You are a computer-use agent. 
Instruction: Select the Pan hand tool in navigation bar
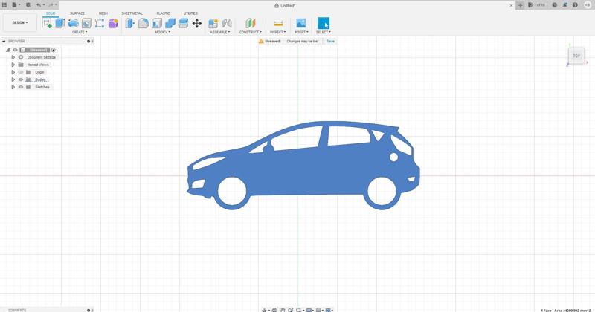[x=283, y=310]
